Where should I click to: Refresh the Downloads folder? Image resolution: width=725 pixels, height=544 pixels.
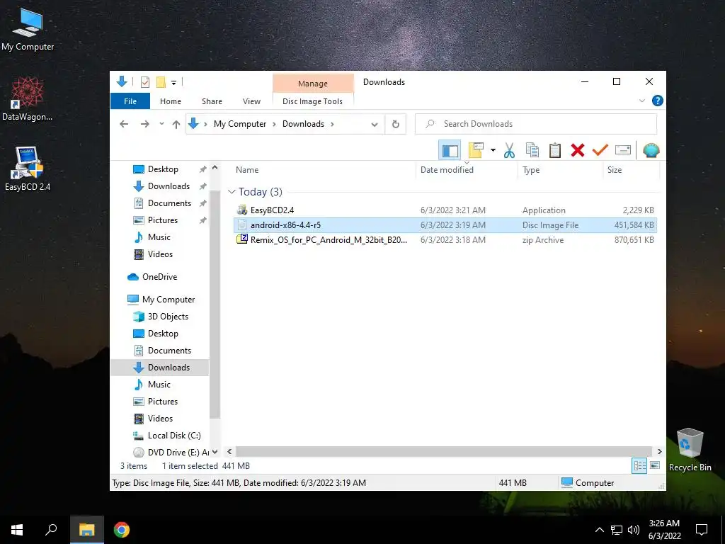[395, 124]
